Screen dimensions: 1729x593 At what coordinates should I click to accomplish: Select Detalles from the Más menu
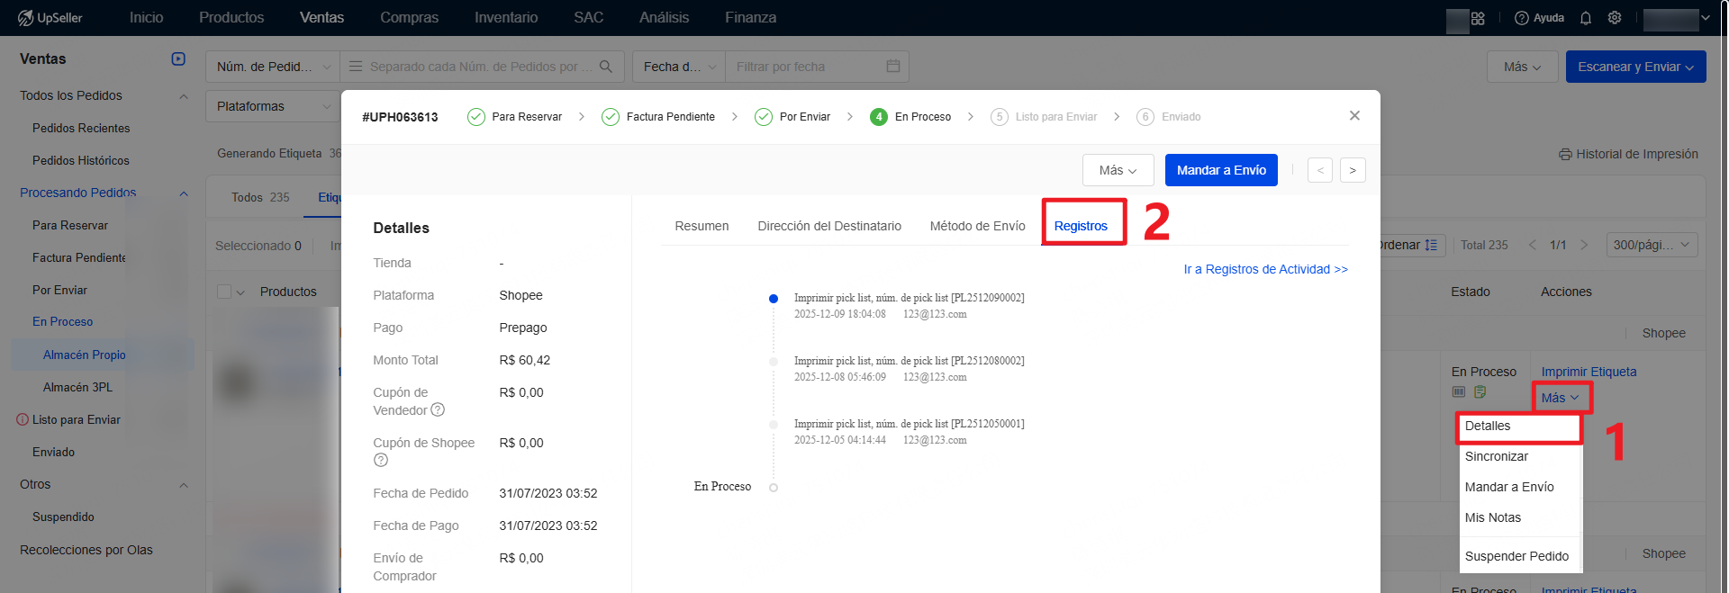(x=1488, y=427)
